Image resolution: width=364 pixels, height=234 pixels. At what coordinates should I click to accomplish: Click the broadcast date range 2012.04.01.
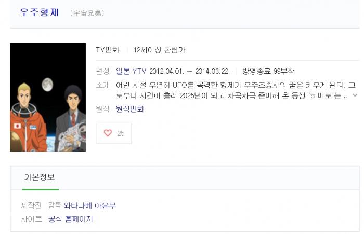[189, 71]
